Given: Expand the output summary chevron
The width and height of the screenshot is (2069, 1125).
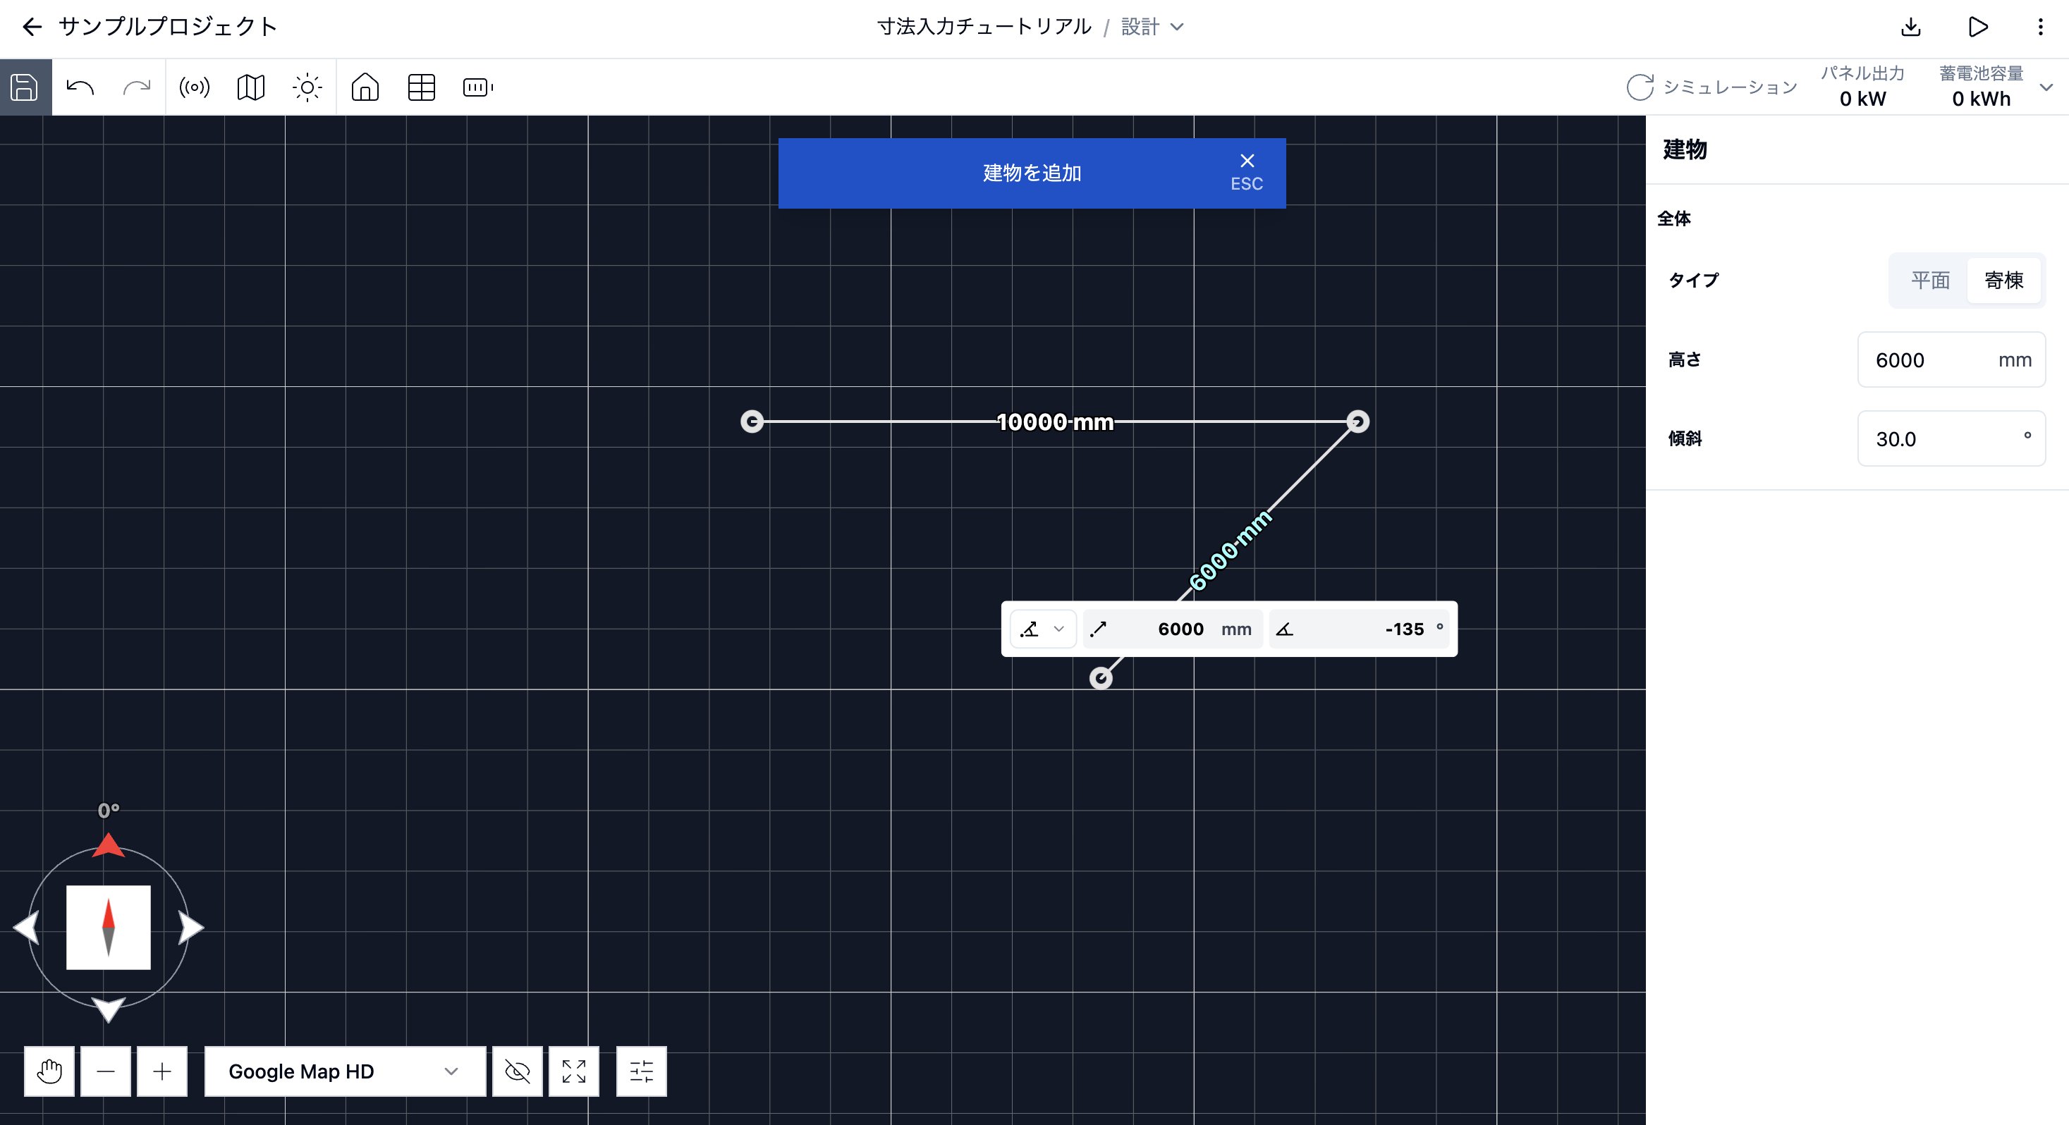Looking at the screenshot, I should coord(2046,87).
